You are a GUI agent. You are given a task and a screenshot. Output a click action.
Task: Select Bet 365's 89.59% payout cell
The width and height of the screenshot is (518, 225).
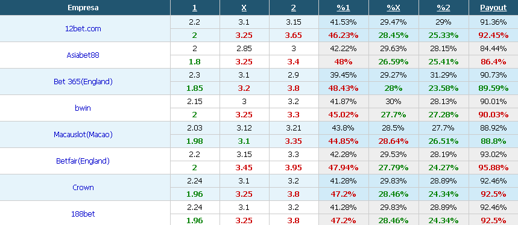click(493, 88)
